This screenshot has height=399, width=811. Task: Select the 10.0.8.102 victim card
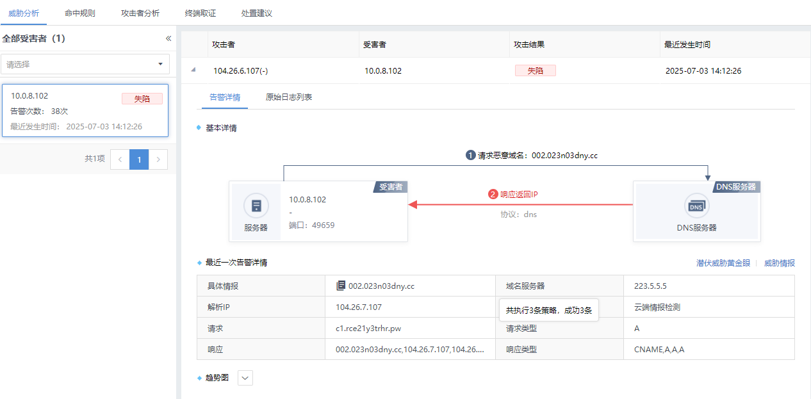(85, 111)
